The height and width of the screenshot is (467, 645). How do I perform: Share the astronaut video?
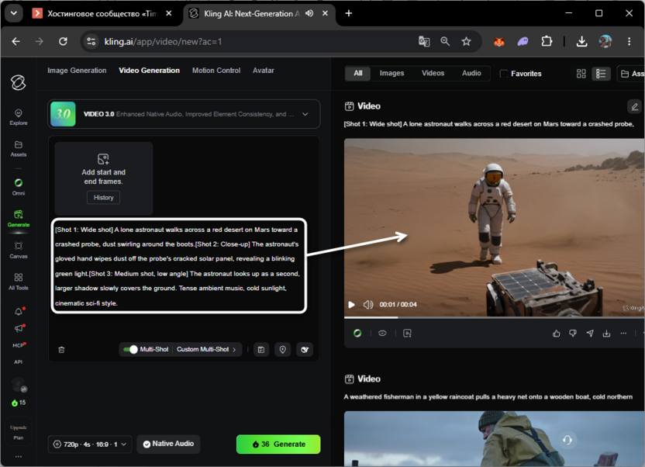pyautogui.click(x=590, y=334)
